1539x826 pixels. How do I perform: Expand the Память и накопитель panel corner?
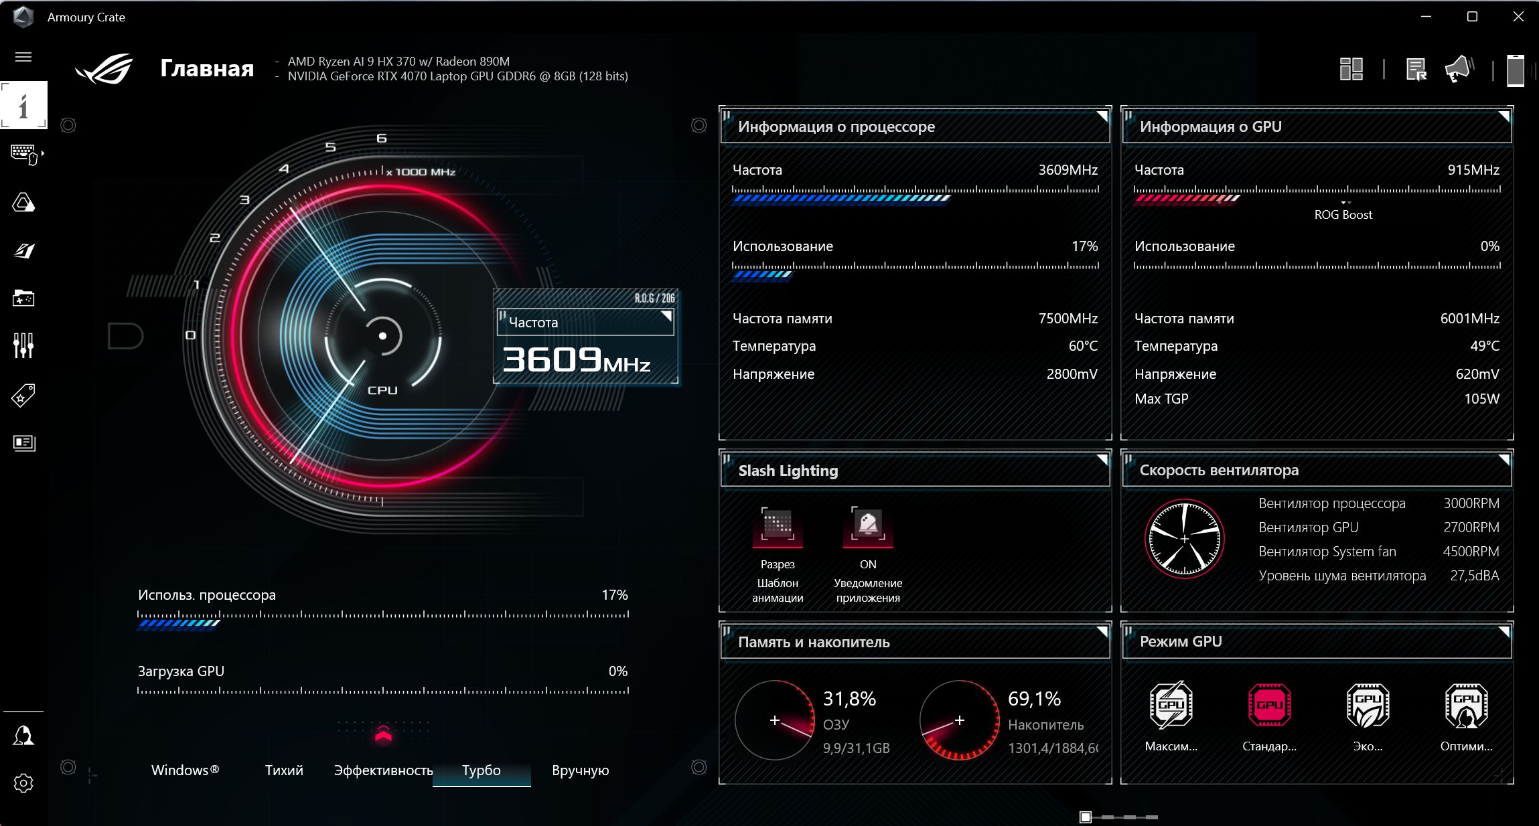tap(1102, 631)
